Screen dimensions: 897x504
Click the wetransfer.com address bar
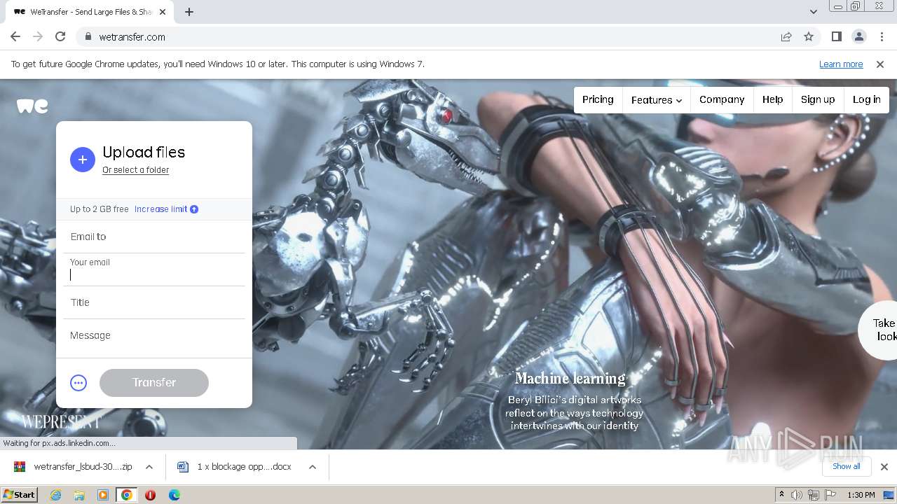coord(427,37)
